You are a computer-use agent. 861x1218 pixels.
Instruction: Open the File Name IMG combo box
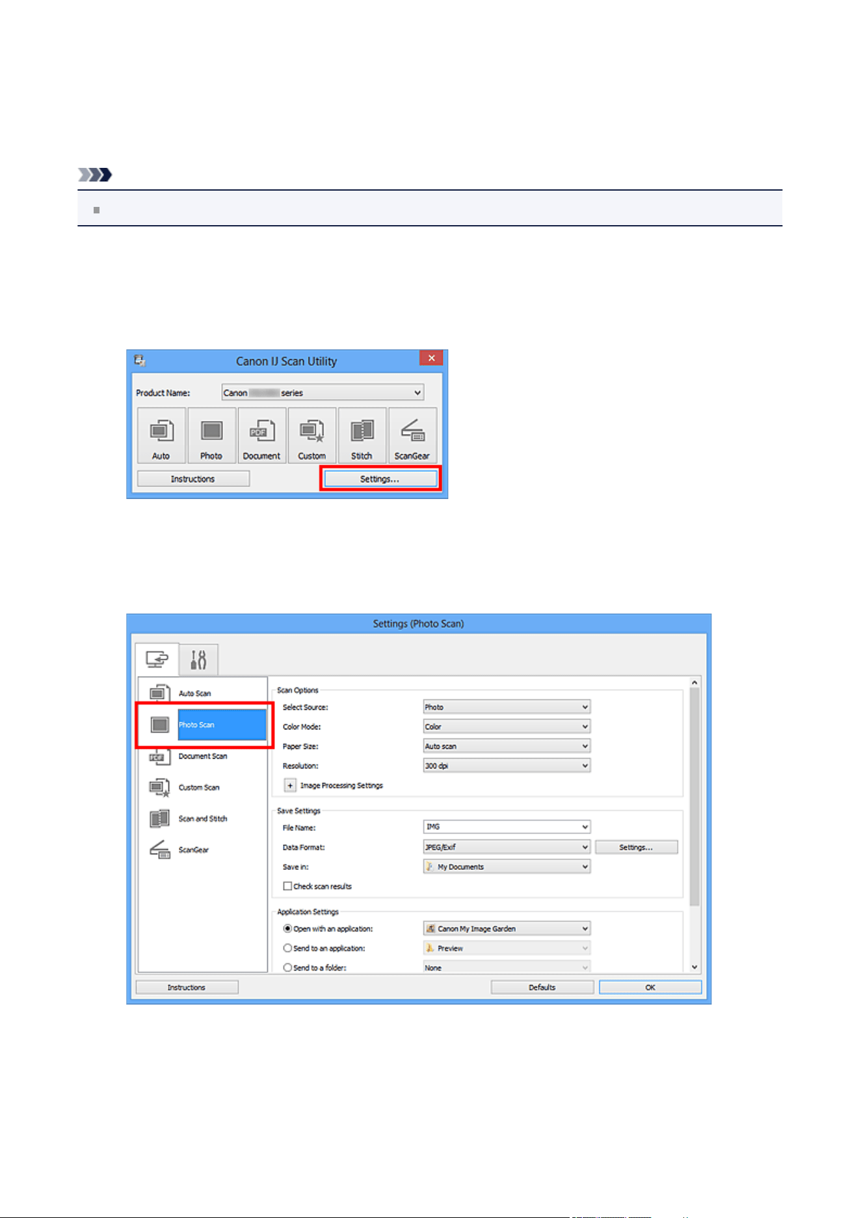pos(507,827)
